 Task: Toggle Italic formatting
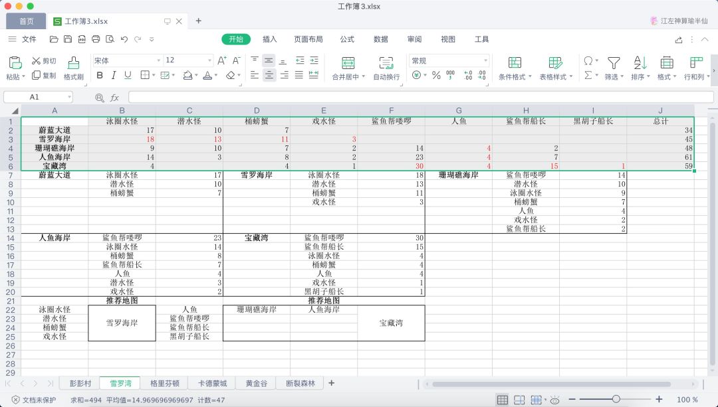click(114, 76)
